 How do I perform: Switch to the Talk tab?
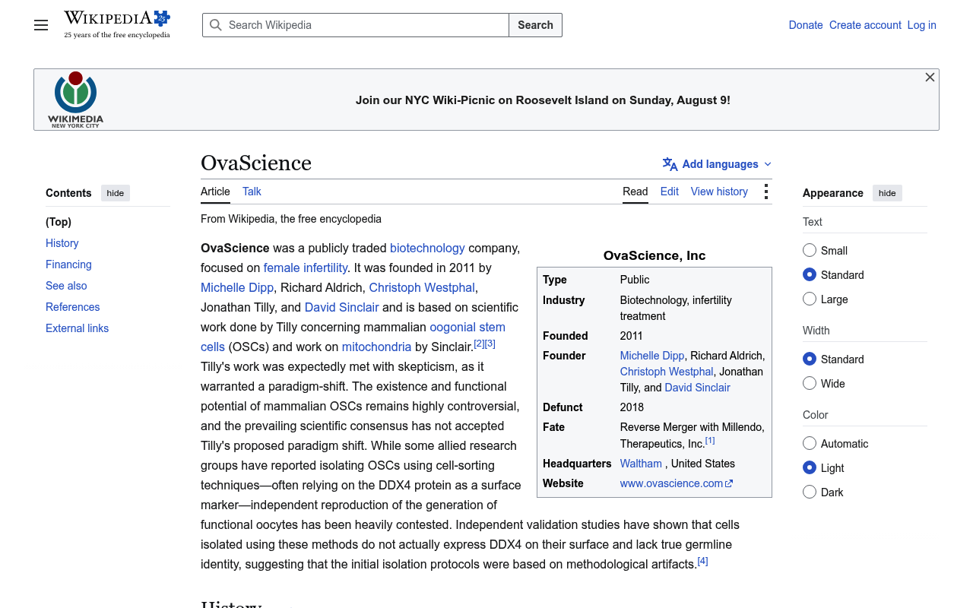pyautogui.click(x=252, y=192)
